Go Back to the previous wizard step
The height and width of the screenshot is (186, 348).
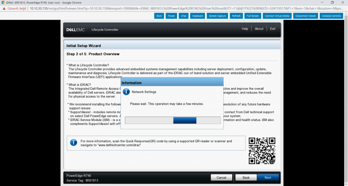point(246,178)
